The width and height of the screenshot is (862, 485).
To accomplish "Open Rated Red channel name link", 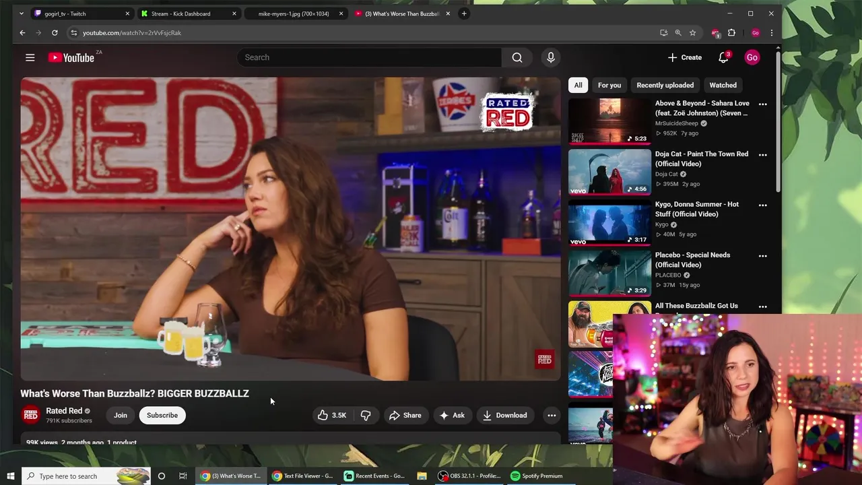I will coord(64,411).
